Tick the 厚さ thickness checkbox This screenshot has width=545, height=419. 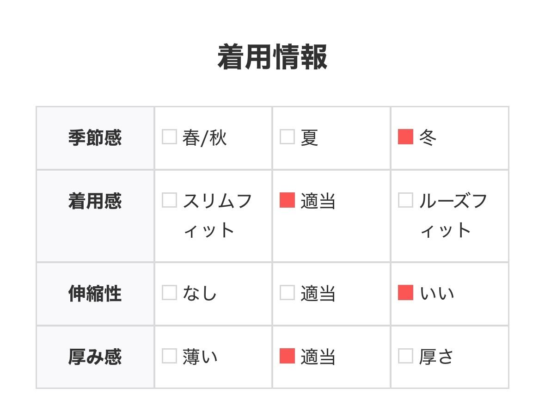click(405, 356)
